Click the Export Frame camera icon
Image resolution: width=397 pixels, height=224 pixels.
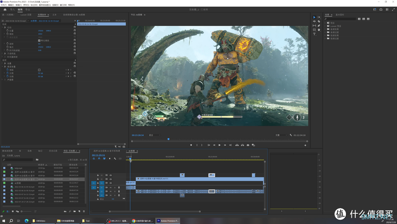pos(248,145)
